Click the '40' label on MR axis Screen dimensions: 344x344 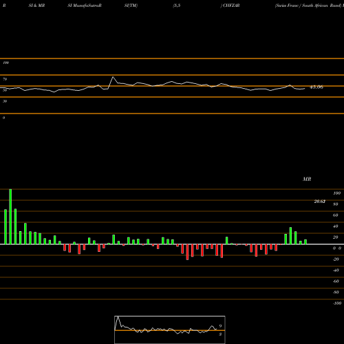coord(336,226)
